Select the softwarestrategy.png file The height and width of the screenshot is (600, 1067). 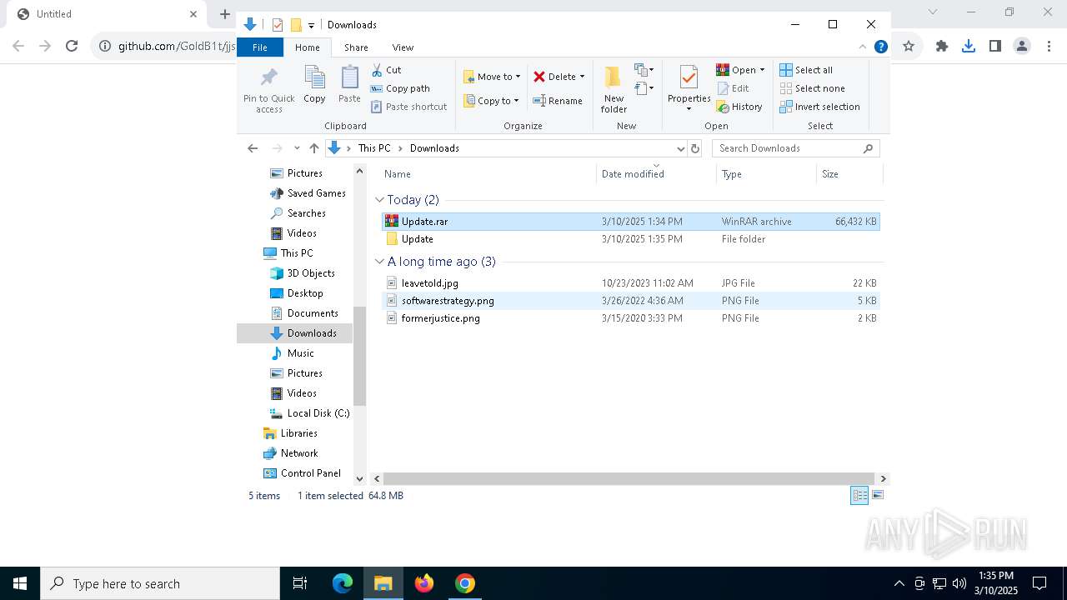(630, 301)
